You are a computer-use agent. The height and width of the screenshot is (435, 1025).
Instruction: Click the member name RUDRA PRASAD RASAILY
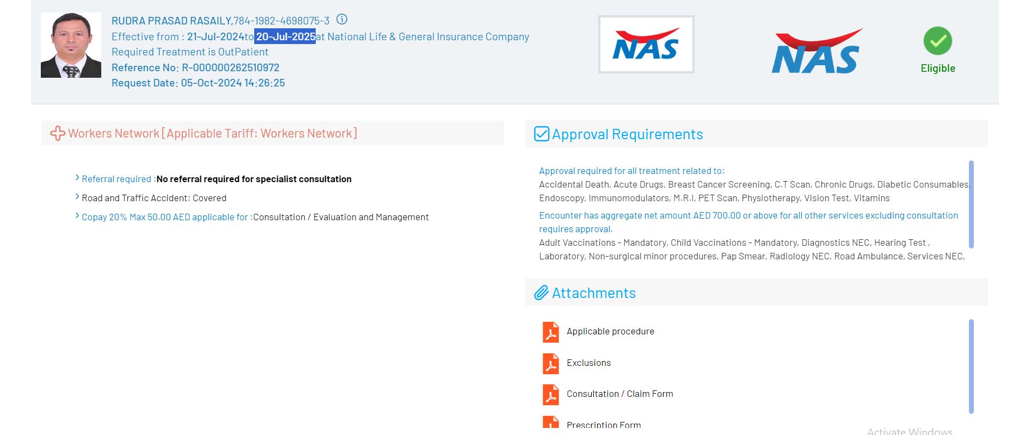point(172,21)
